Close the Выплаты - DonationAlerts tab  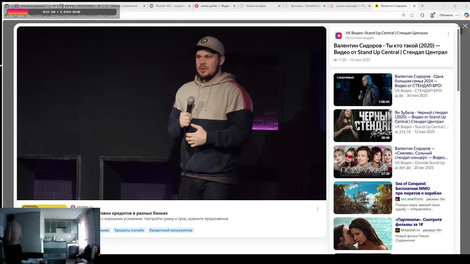click(x=325, y=6)
